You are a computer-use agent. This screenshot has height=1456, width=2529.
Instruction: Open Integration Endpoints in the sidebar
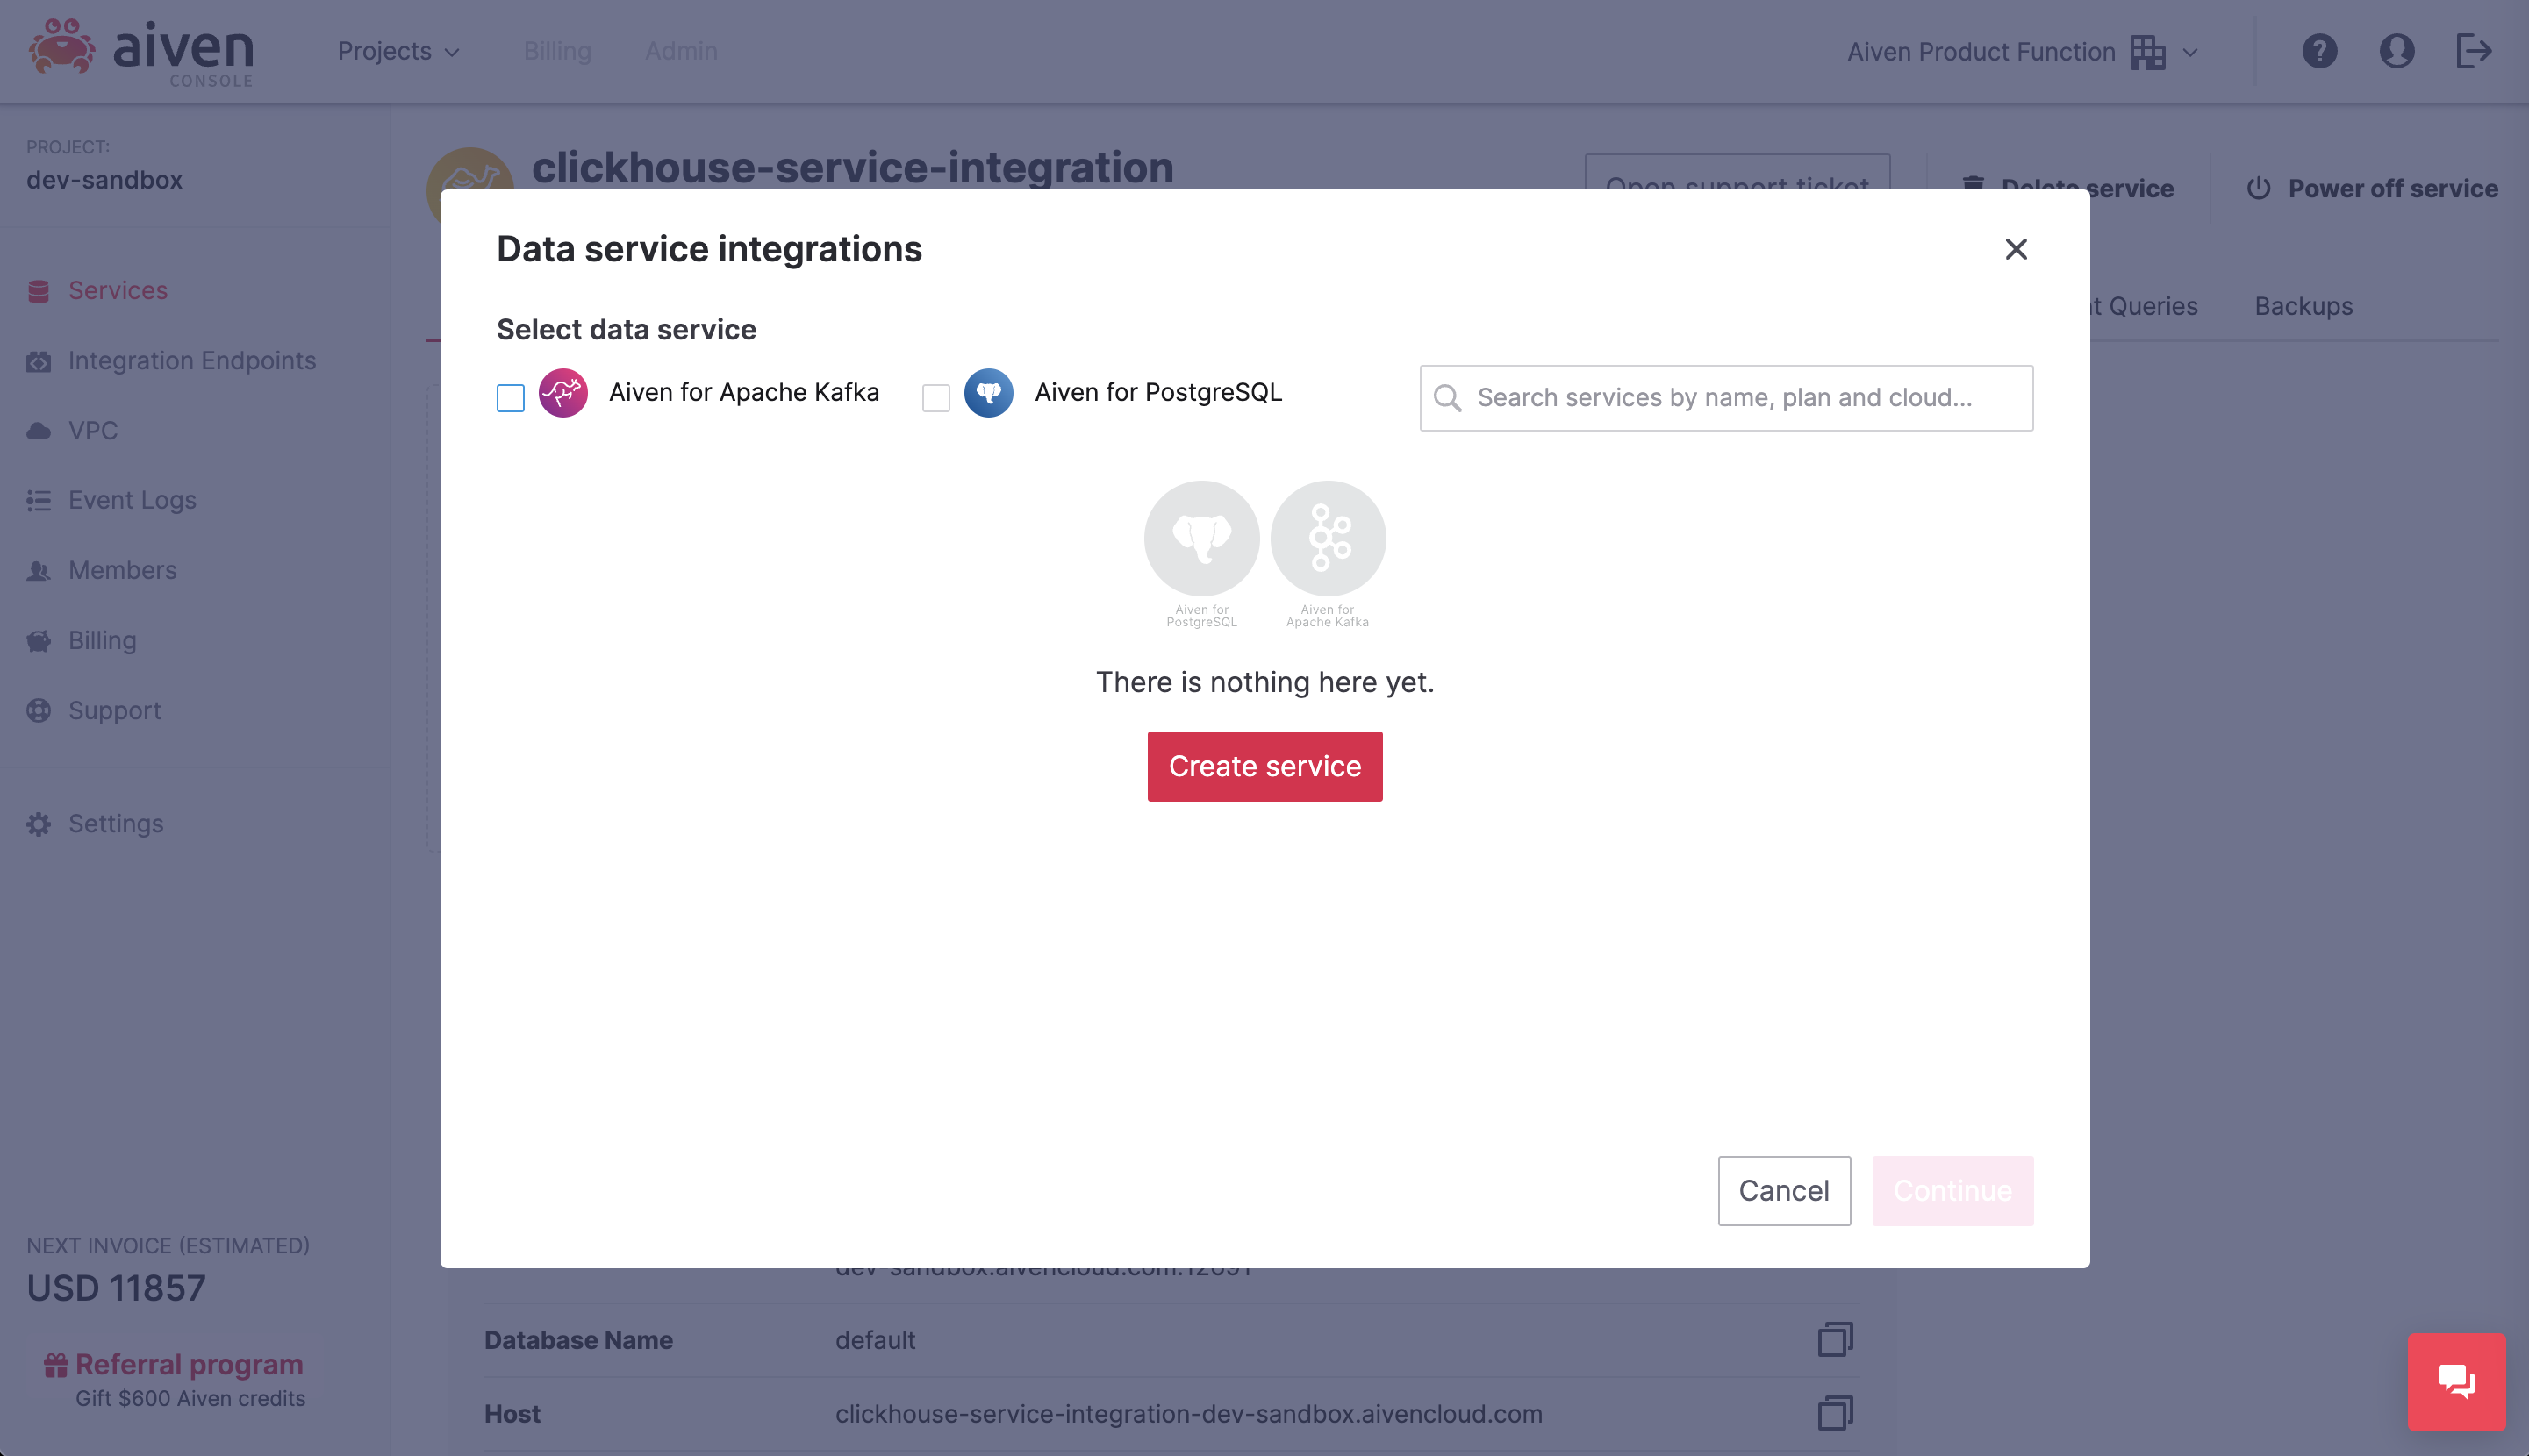192,361
